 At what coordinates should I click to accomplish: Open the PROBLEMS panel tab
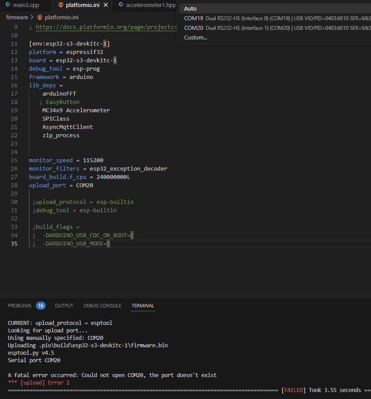point(20,306)
